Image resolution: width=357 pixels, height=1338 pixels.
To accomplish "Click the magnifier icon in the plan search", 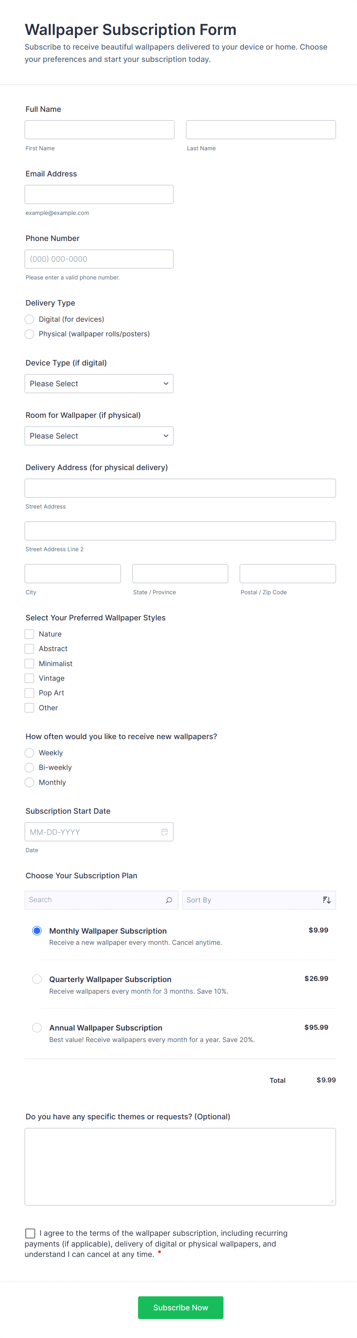I will point(169,899).
